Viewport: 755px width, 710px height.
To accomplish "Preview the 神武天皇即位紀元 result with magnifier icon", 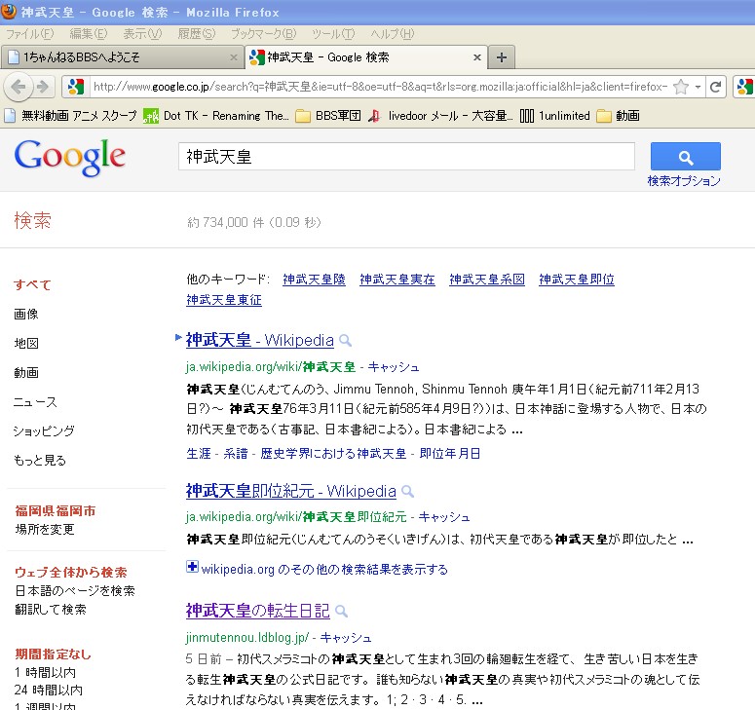I will point(408,492).
